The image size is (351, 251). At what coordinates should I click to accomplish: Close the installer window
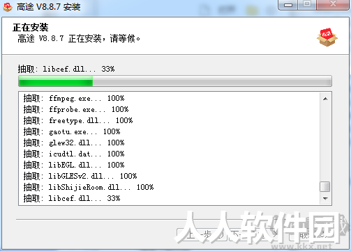click(x=333, y=5)
